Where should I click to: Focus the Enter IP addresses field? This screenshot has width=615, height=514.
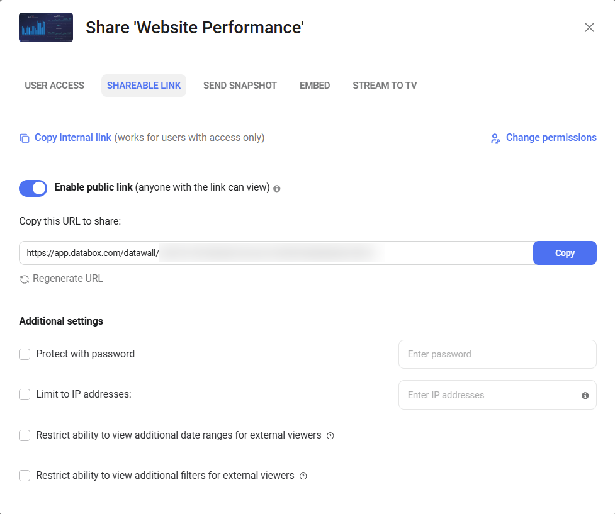click(497, 395)
